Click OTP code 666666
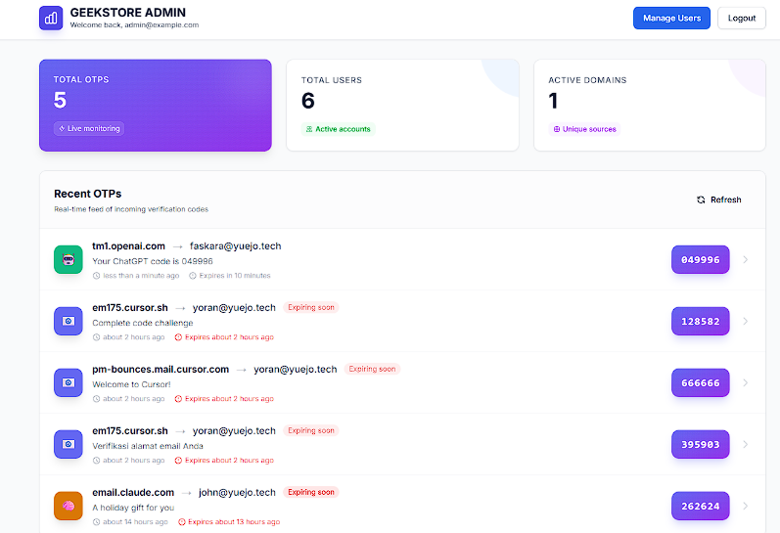 [x=701, y=382]
